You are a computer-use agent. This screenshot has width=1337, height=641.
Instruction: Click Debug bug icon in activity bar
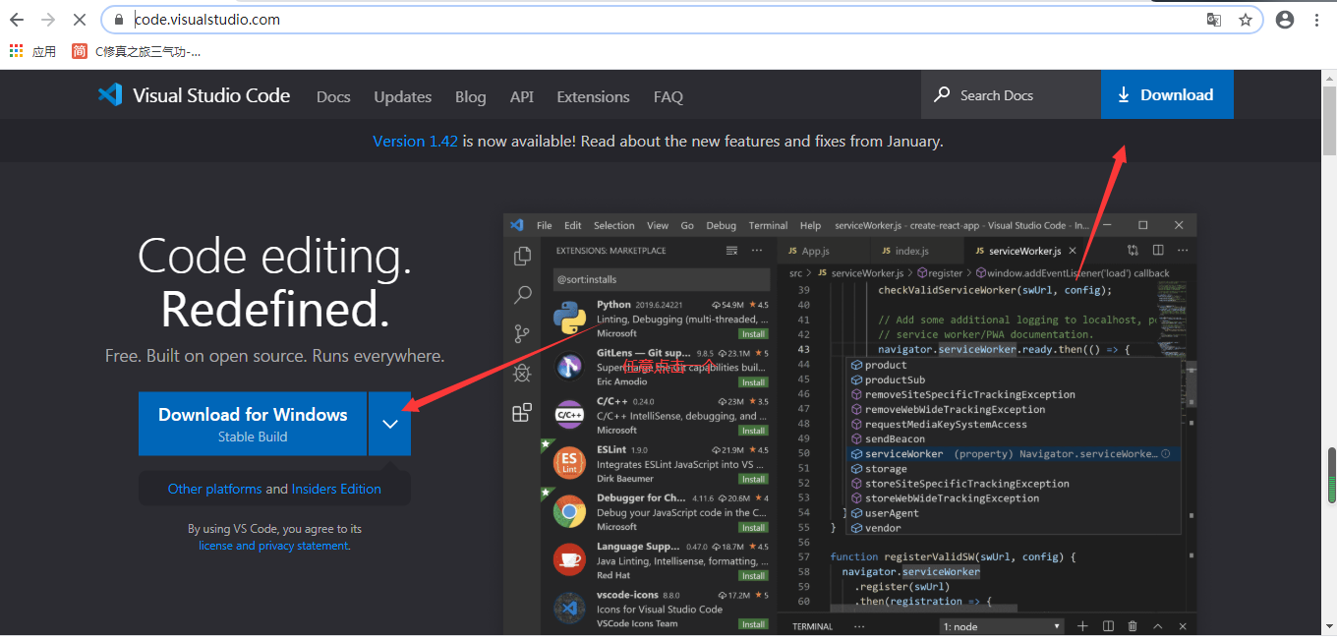point(522,373)
